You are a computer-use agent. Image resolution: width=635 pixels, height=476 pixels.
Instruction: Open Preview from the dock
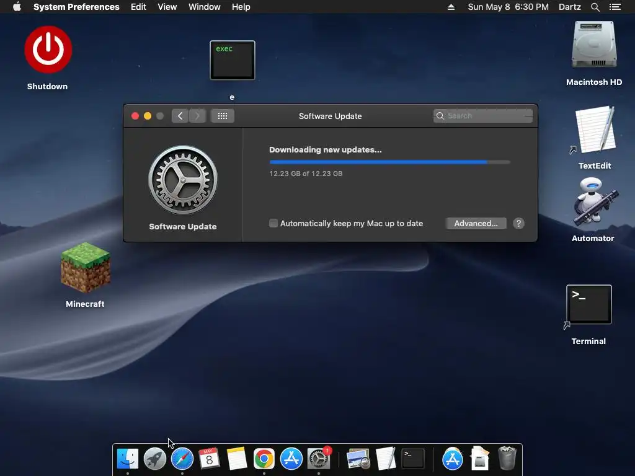[x=358, y=459]
